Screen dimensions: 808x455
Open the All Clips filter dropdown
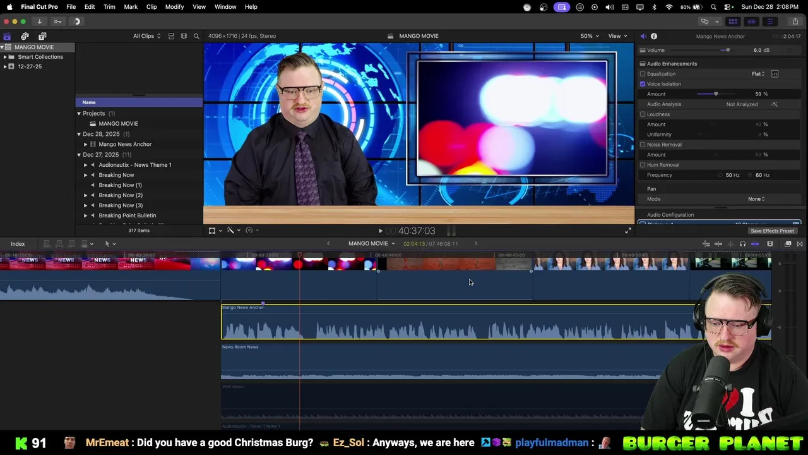[x=146, y=36]
